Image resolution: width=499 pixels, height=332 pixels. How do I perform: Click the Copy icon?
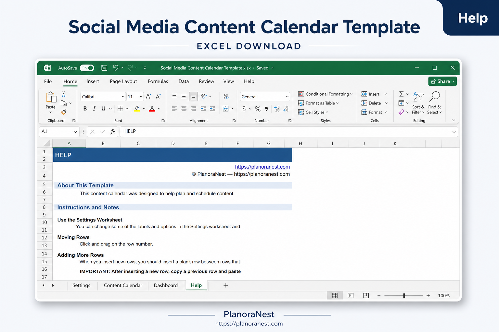64,103
